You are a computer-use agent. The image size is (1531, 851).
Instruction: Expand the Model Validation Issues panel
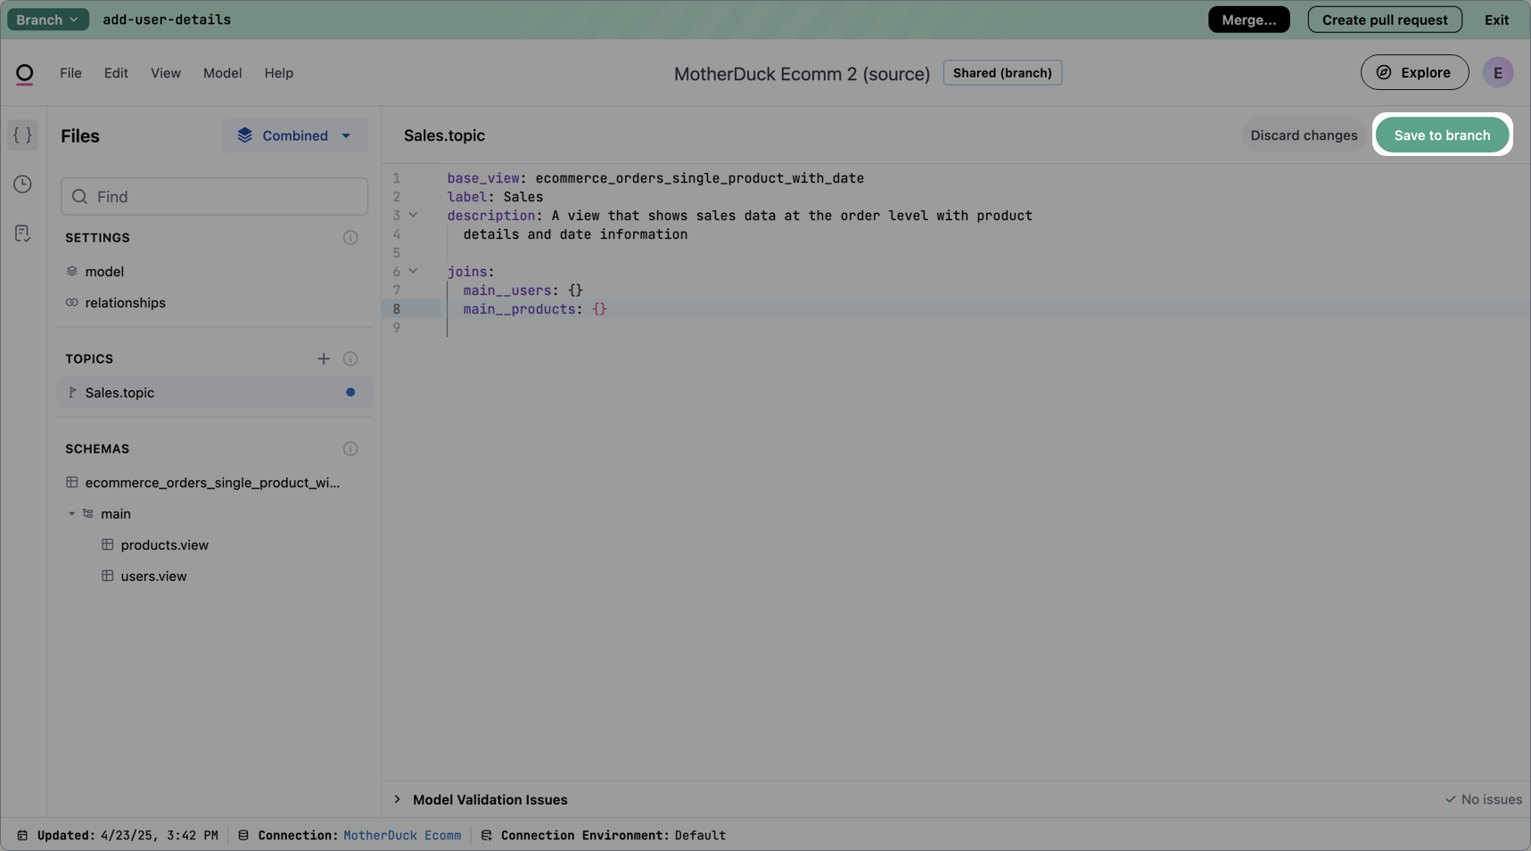coord(398,799)
